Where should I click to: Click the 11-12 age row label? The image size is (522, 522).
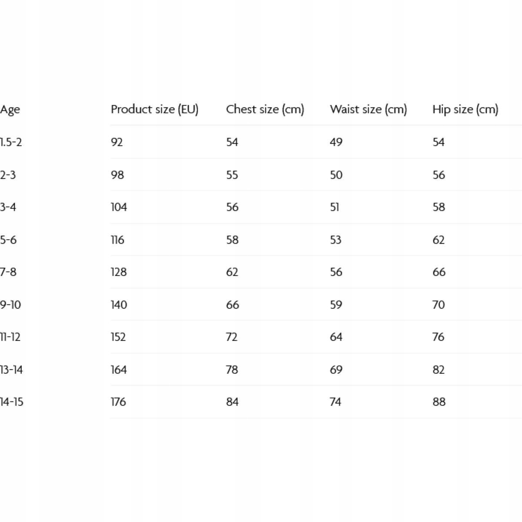[x=10, y=337]
